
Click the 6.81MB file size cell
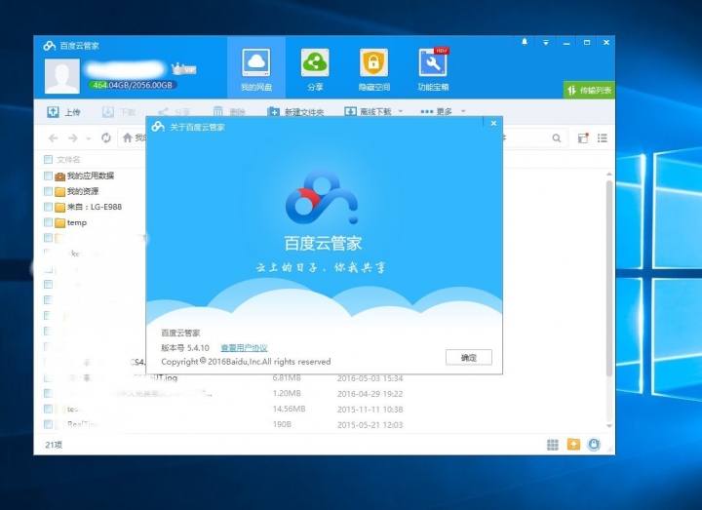click(287, 378)
